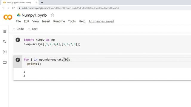Open the Help menu
The width and height of the screenshot is (191, 107).
(x=82, y=21)
